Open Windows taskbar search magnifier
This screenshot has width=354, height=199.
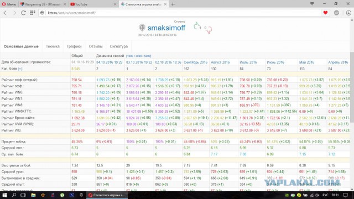(14, 195)
